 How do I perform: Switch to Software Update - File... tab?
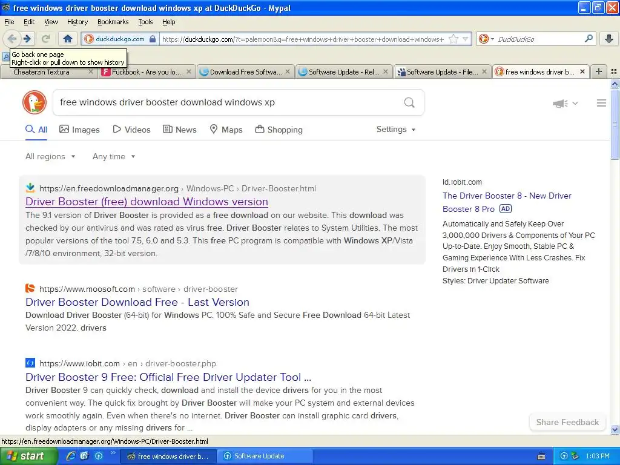(442, 72)
